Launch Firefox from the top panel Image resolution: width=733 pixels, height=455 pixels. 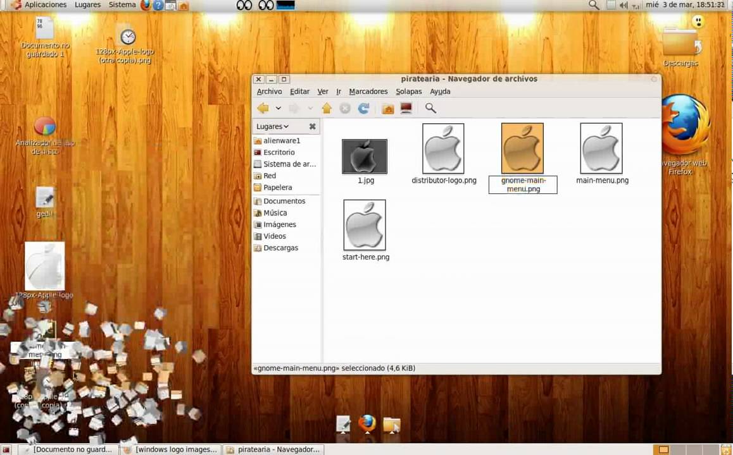point(146,5)
